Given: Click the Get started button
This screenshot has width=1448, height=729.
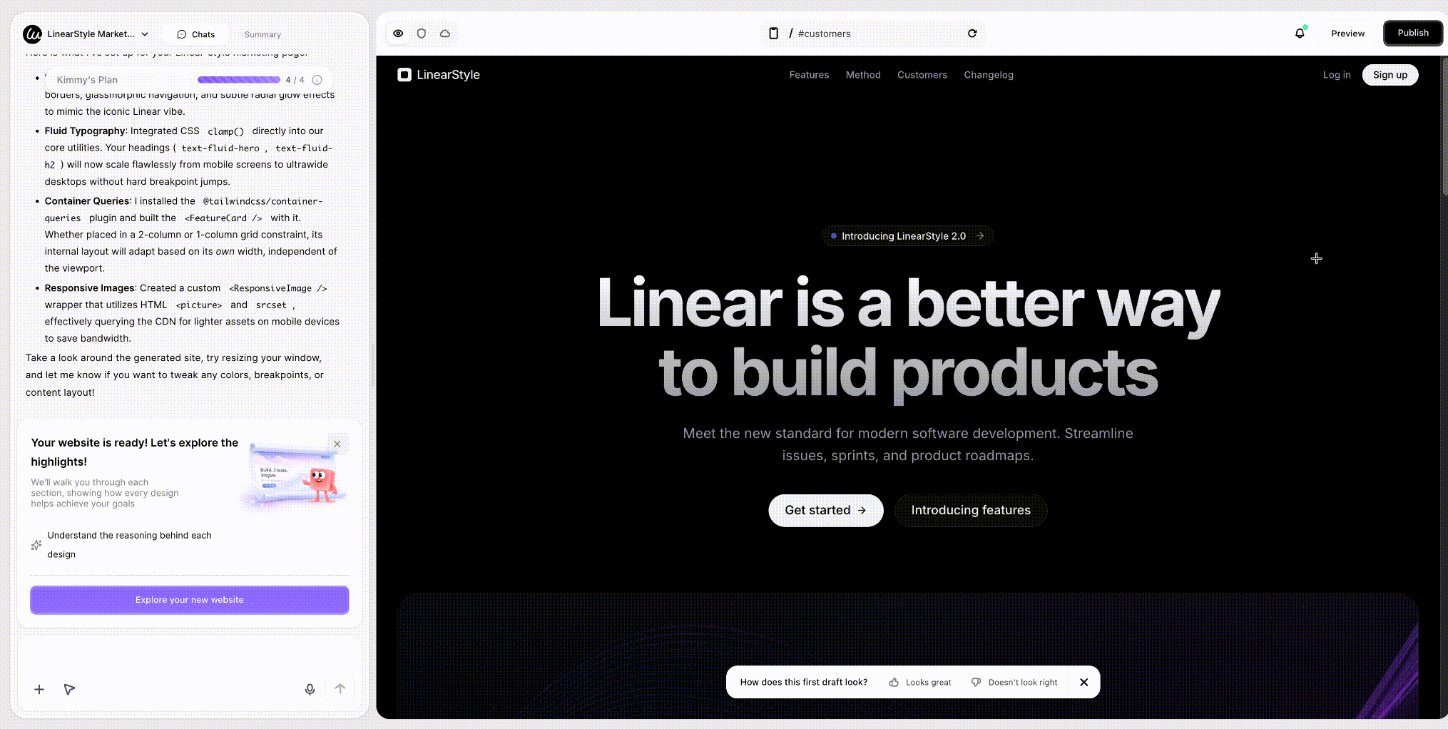Looking at the screenshot, I should (x=826, y=511).
